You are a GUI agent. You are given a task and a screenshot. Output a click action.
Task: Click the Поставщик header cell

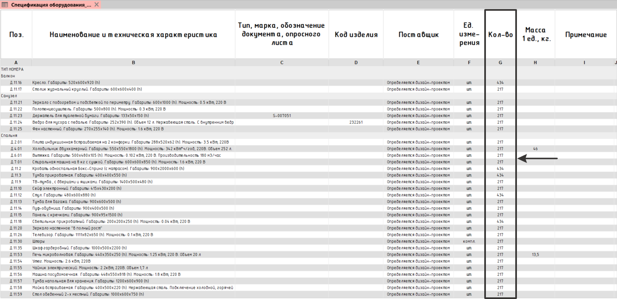pyautogui.click(x=418, y=35)
